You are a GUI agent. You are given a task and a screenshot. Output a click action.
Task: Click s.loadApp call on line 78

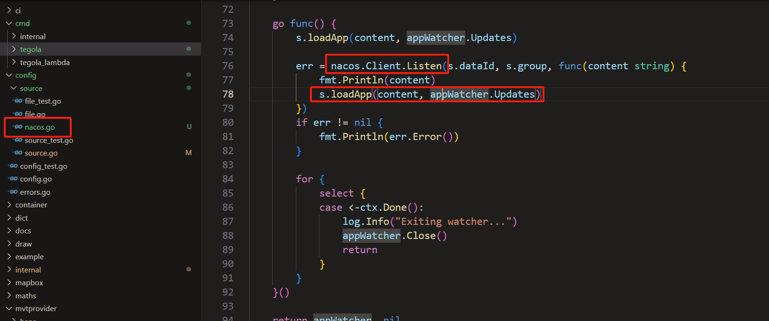coord(430,94)
